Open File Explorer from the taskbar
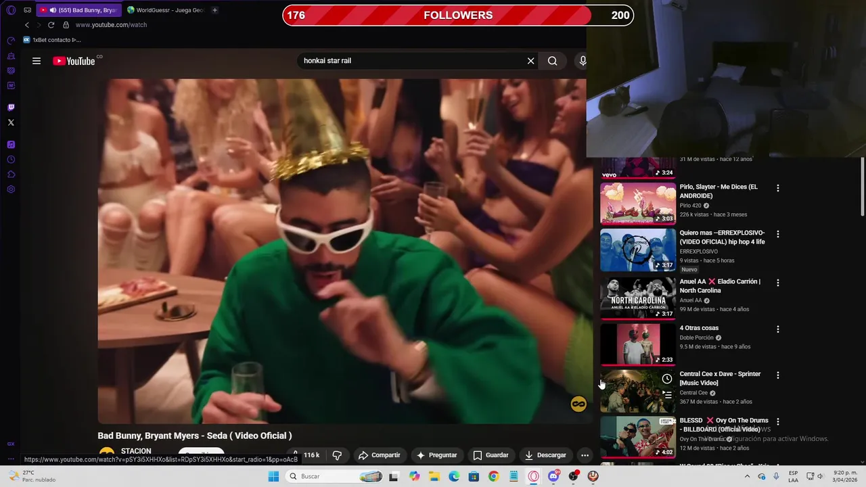 pyautogui.click(x=434, y=476)
